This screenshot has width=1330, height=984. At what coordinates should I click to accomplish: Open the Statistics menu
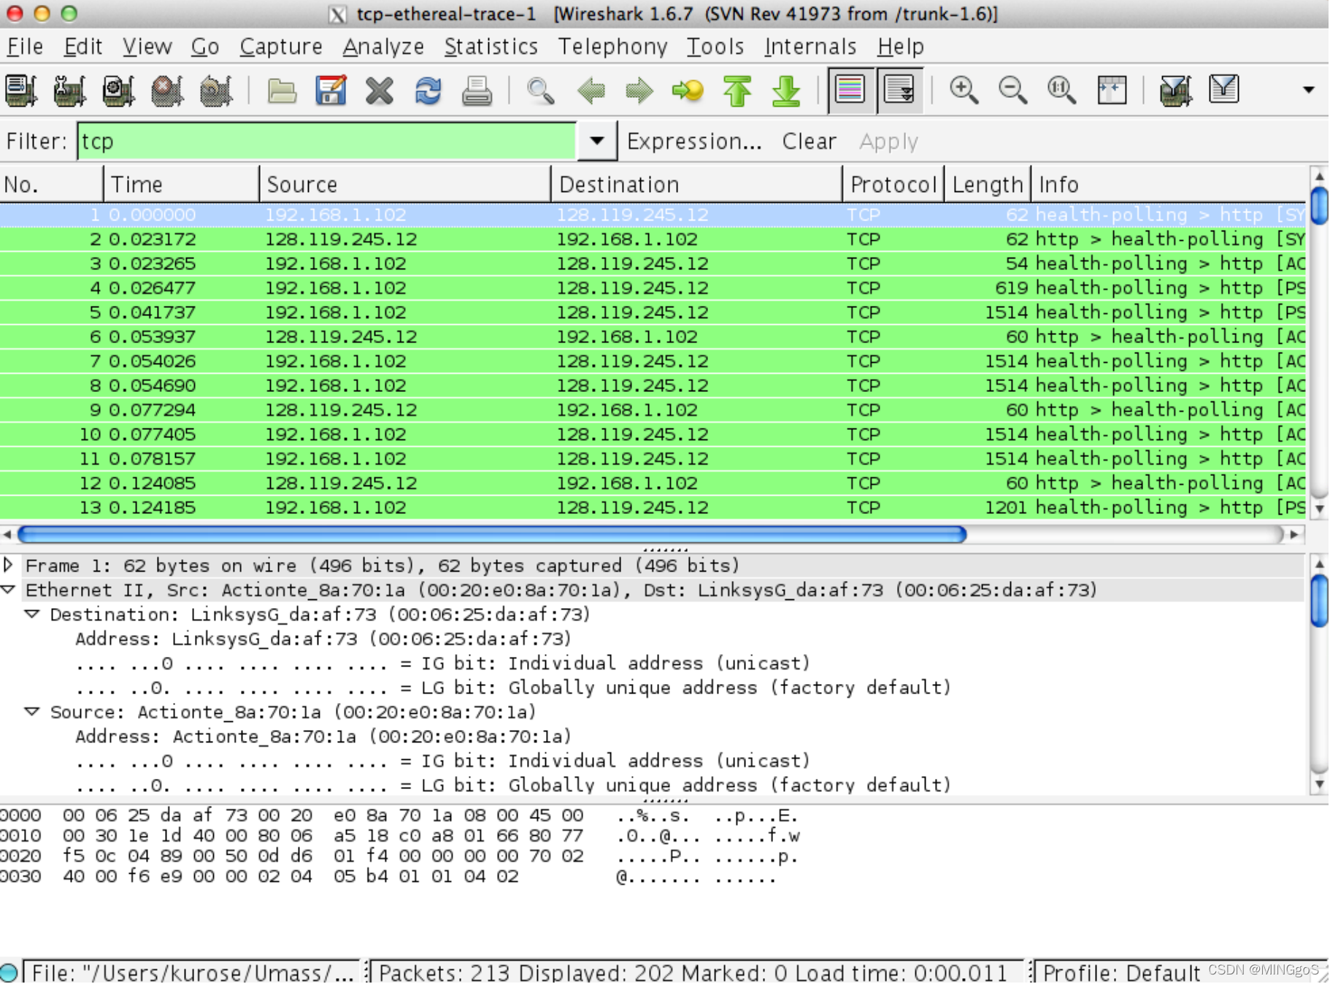(x=491, y=47)
